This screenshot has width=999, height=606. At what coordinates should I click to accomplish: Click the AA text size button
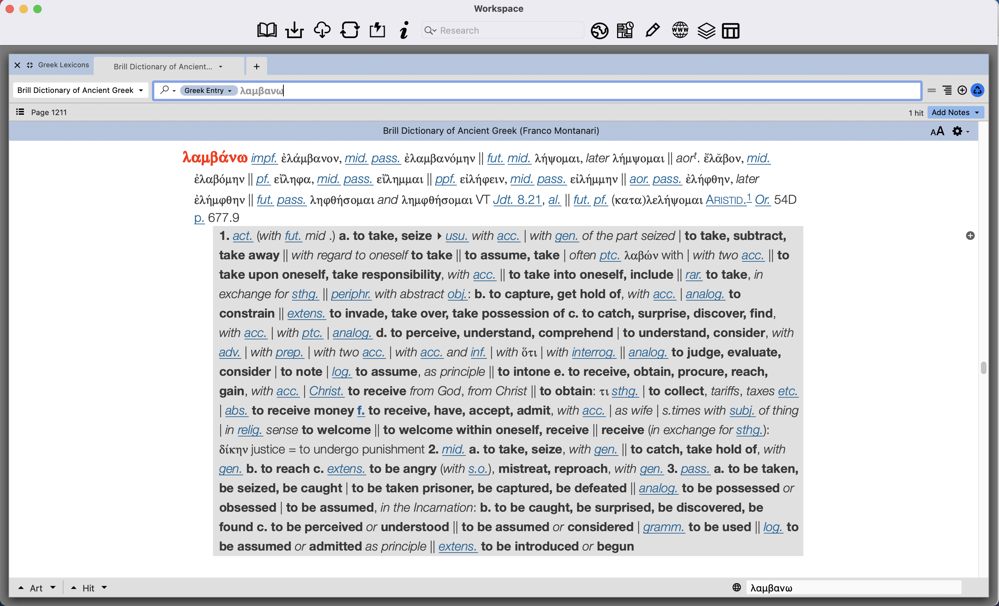coord(937,131)
